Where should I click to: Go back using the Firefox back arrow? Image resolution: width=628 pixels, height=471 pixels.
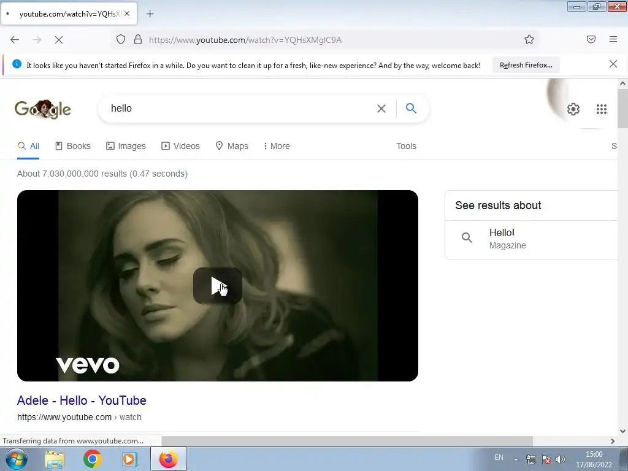tap(15, 40)
